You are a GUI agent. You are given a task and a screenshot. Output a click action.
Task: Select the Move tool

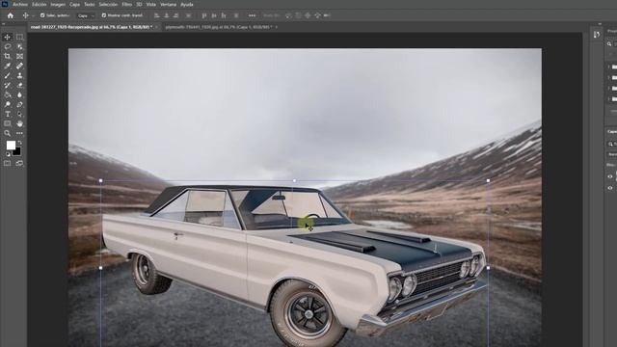click(x=7, y=37)
